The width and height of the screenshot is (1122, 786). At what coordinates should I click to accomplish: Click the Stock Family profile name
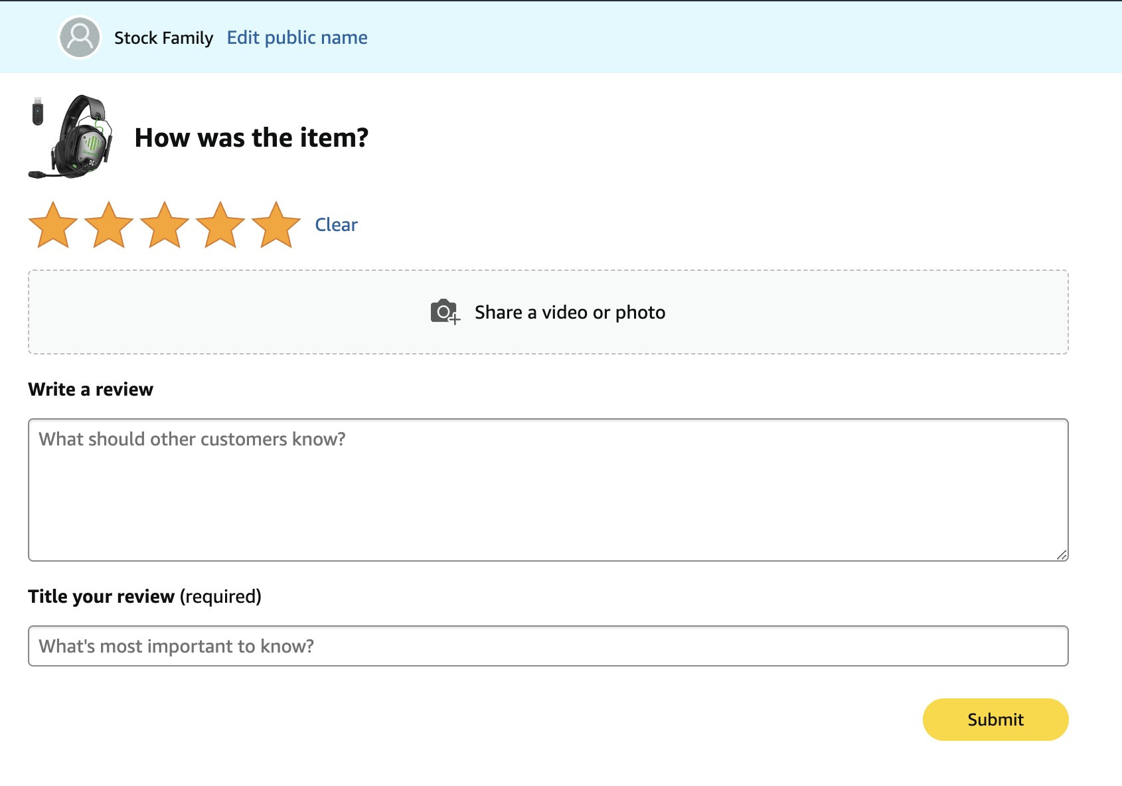click(163, 38)
